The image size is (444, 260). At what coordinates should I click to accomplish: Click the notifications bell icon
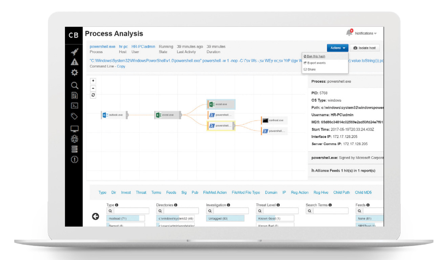pos(349,33)
